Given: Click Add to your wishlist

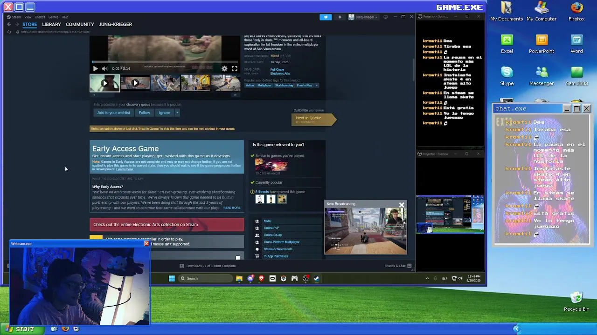Looking at the screenshot, I should pos(114,113).
